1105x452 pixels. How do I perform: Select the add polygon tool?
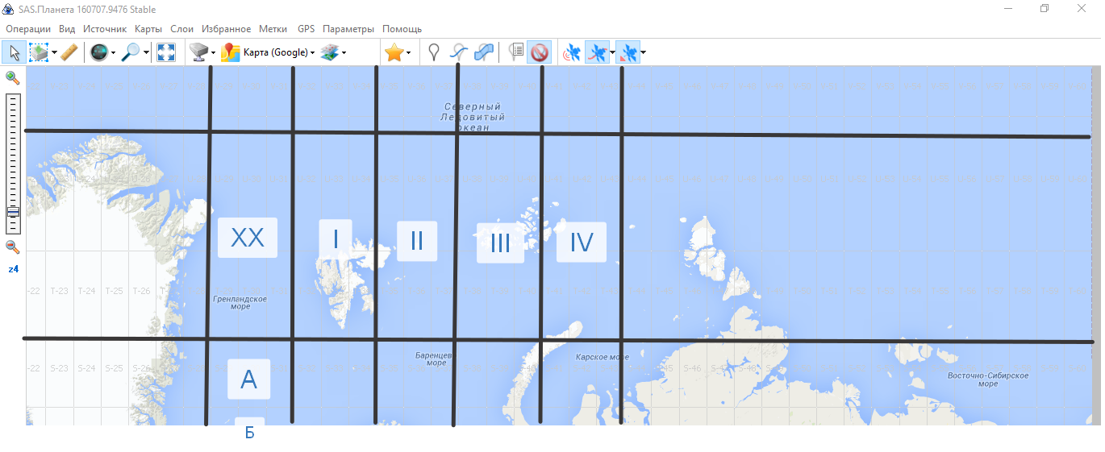(x=483, y=53)
